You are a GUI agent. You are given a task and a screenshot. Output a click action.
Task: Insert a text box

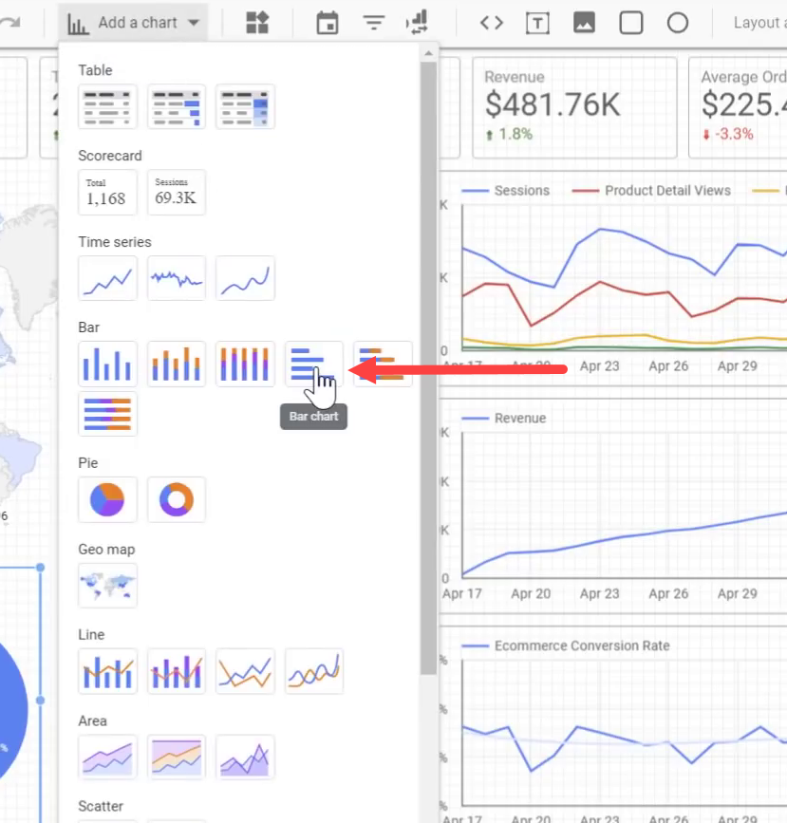coord(537,23)
